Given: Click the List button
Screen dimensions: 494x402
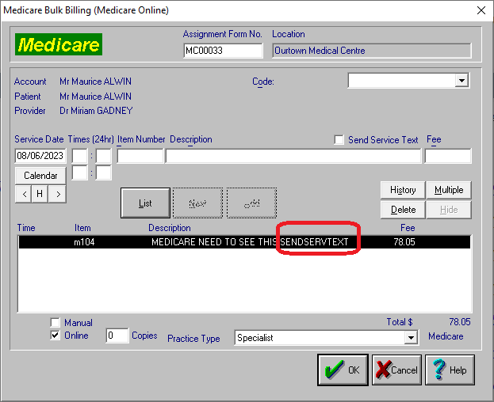Looking at the screenshot, I should tap(145, 203).
